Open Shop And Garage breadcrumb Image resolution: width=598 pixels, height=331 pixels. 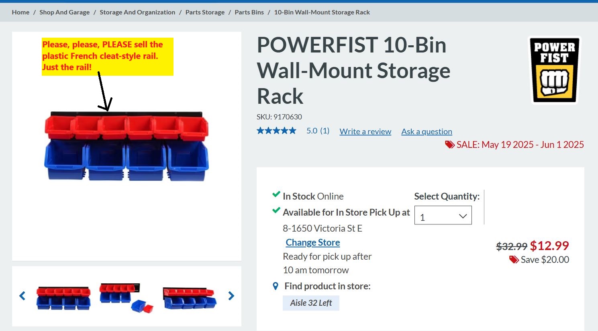click(64, 12)
